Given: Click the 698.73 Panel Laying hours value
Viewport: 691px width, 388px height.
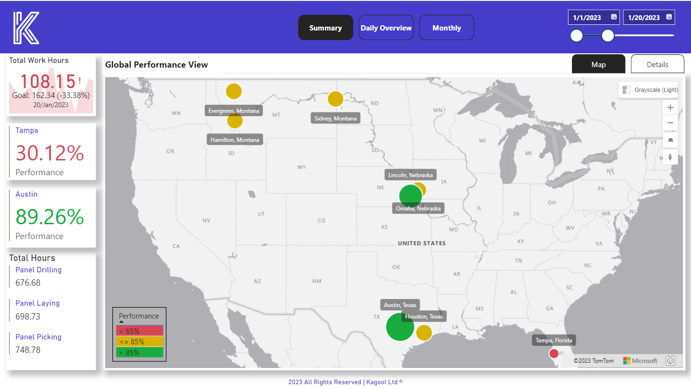Looking at the screenshot, I should point(28,317).
